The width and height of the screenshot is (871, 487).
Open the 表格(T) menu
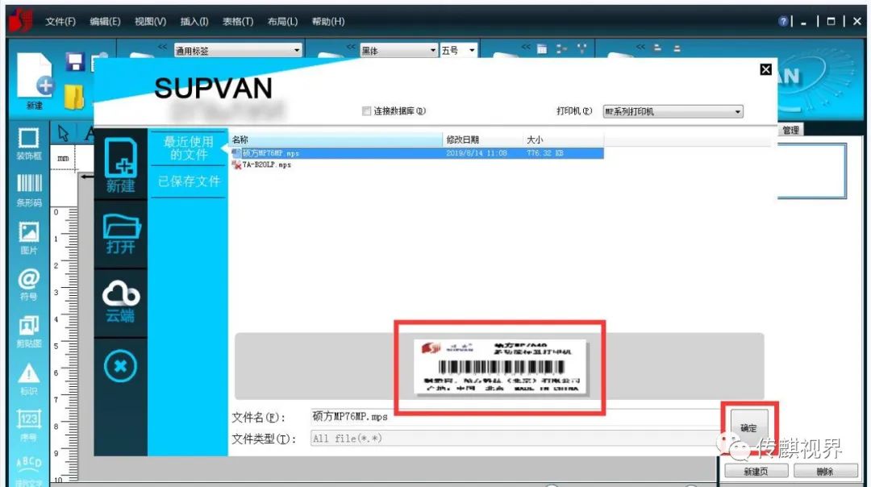238,22
